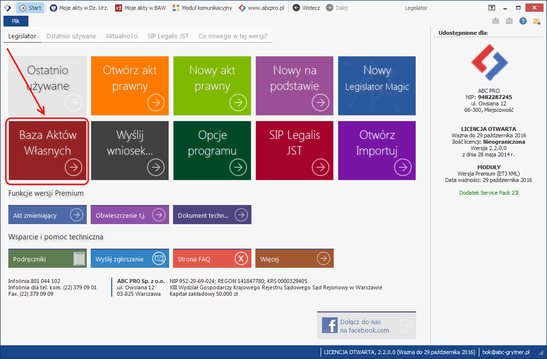Launch the Otwórz akt prawny tile
The image size is (547, 359).
(x=130, y=85)
